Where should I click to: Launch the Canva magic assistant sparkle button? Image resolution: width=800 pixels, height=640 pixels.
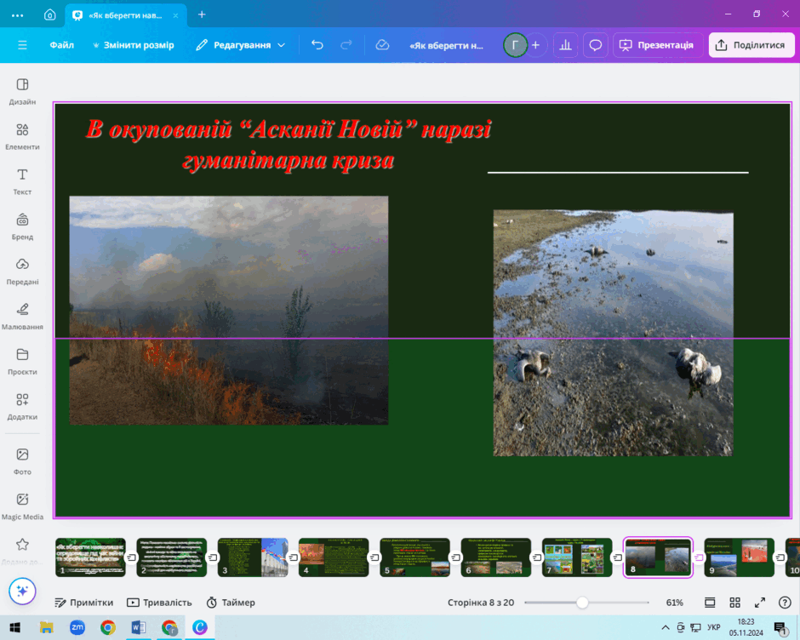(22, 591)
